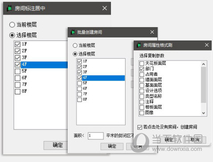The width and height of the screenshot is (213, 162).
Task: Check the 墙面面层 parameter
Action: pos(142,80)
